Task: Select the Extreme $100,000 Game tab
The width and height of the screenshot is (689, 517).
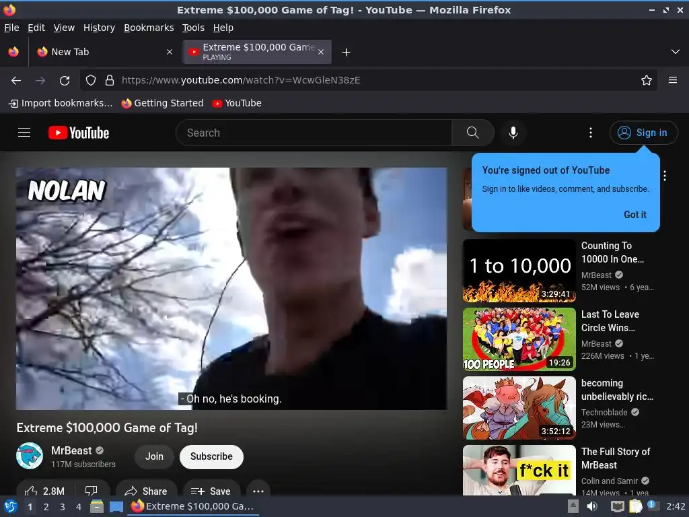Action: tap(257, 52)
